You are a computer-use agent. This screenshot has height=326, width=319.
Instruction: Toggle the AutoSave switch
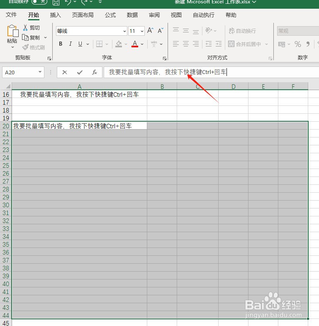pyautogui.click(x=39, y=2)
